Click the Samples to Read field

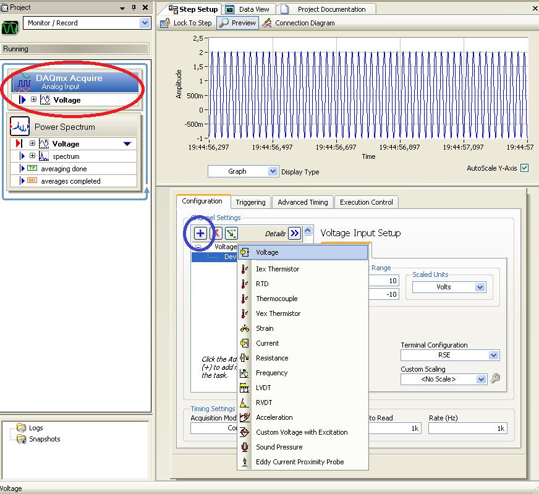pos(395,428)
